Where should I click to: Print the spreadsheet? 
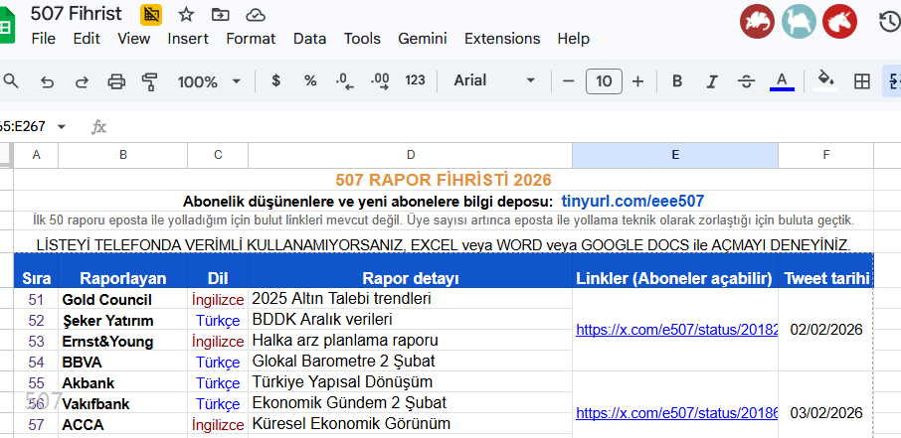point(116,81)
